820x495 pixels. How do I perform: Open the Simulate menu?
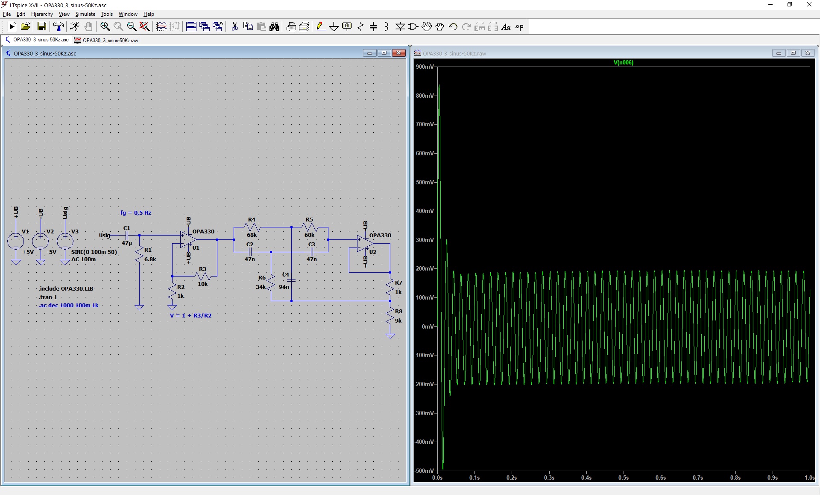point(85,14)
